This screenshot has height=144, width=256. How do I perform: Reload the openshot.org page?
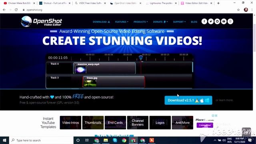click(x=16, y=10)
